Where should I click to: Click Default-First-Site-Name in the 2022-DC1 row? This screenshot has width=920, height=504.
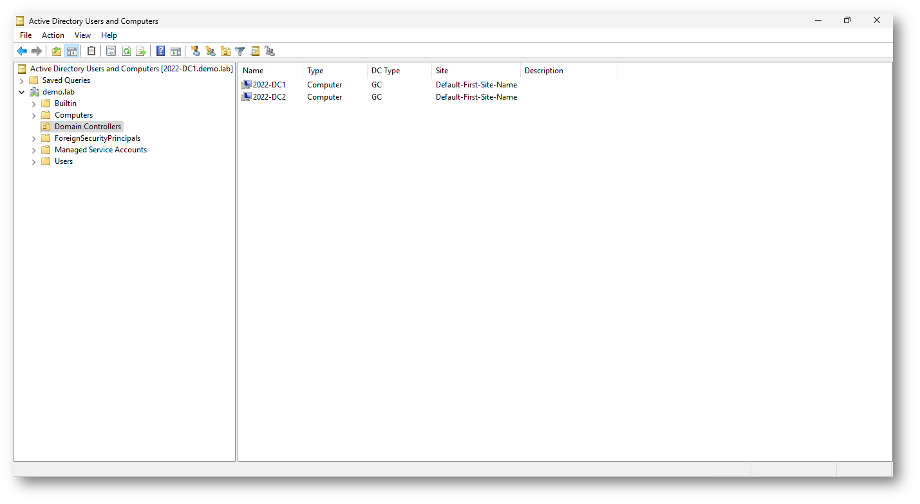pos(476,85)
